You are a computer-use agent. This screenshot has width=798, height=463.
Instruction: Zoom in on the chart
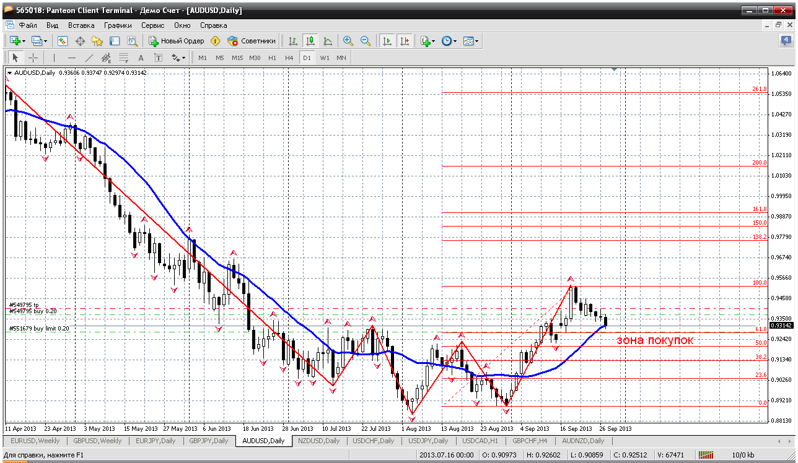348,41
